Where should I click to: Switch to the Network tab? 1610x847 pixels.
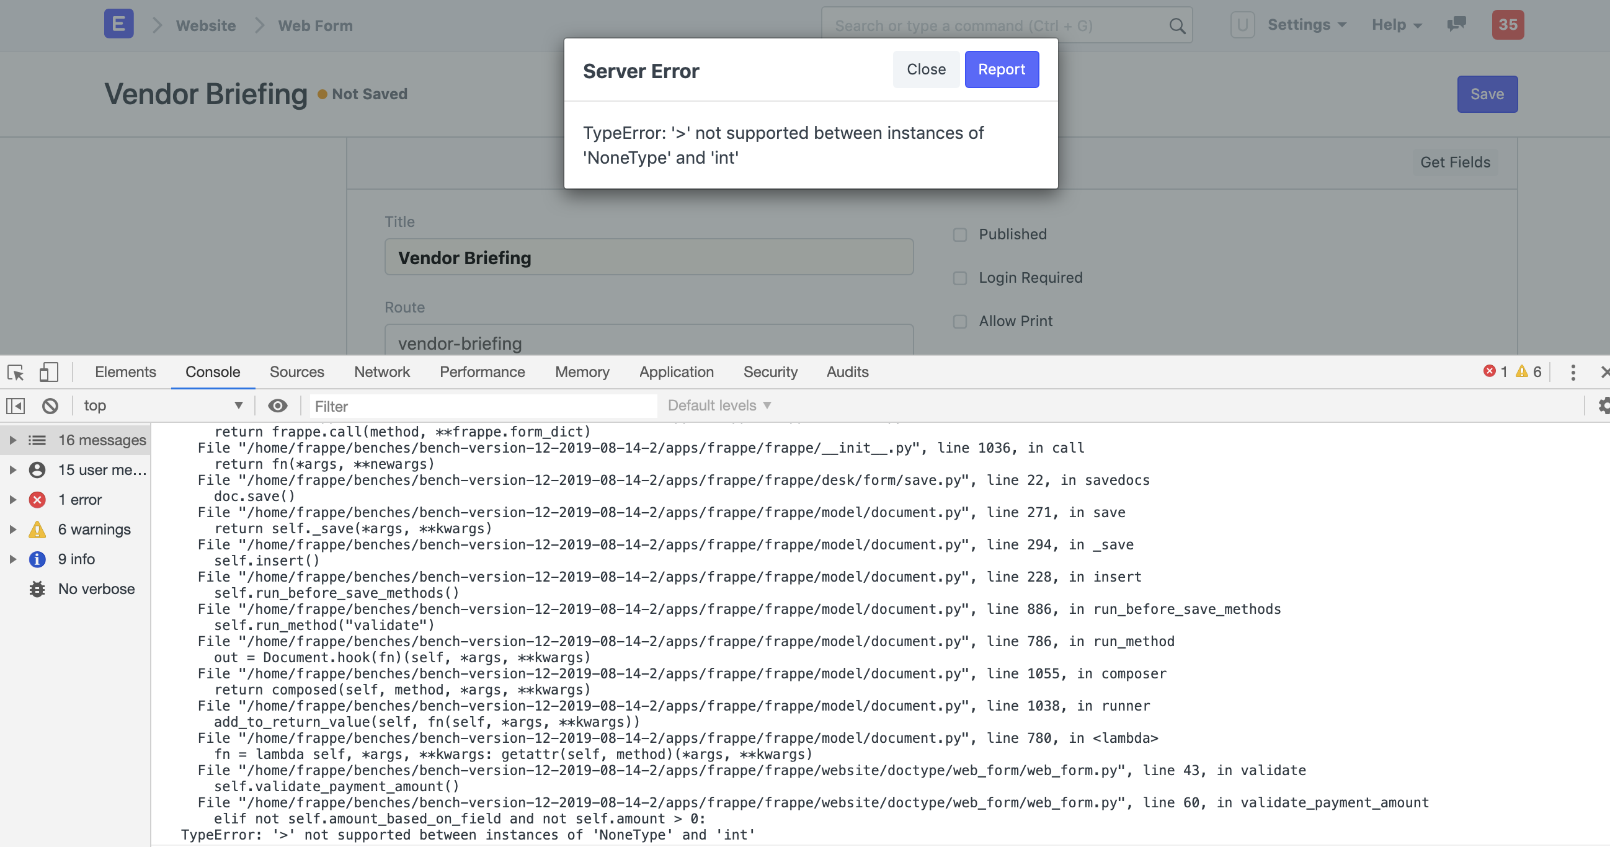381,372
